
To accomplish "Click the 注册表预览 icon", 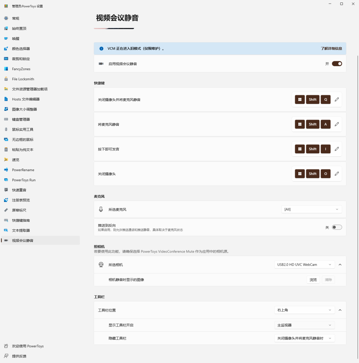I will coord(6,200).
